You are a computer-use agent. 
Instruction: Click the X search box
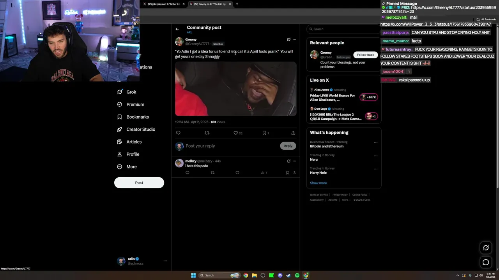[x=343, y=29]
